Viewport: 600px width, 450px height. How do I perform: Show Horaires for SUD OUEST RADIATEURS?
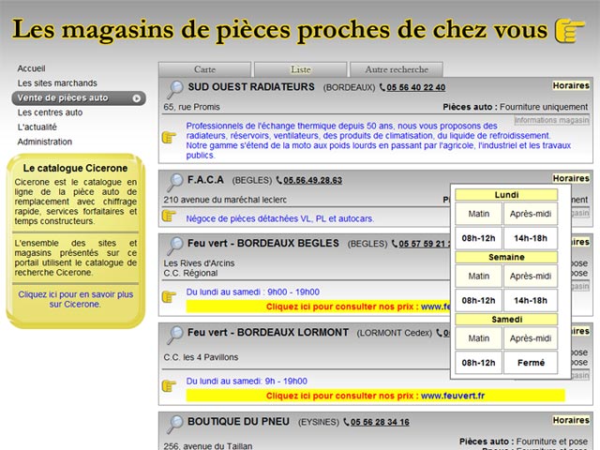point(571,85)
